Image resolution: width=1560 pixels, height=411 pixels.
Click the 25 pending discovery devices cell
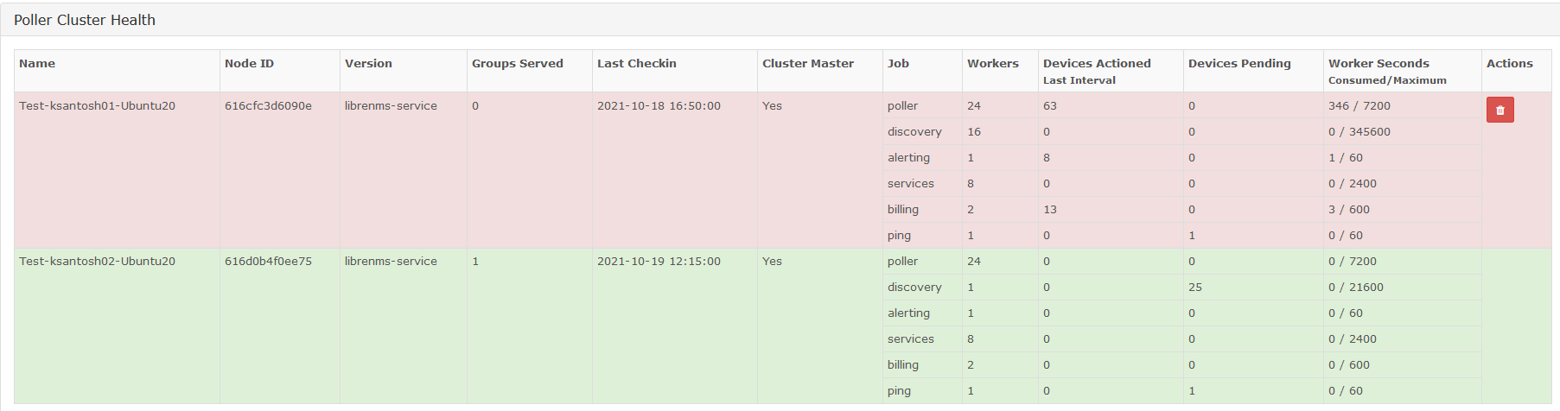click(1195, 287)
